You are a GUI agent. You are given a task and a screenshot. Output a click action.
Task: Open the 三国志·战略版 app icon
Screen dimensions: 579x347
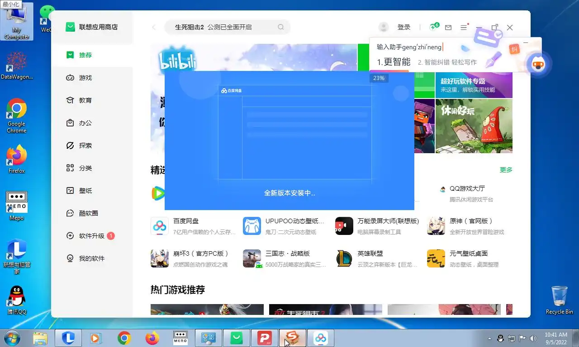click(252, 258)
